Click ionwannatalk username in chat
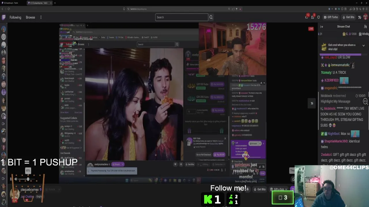This screenshot has width=369, height=207. point(340,65)
